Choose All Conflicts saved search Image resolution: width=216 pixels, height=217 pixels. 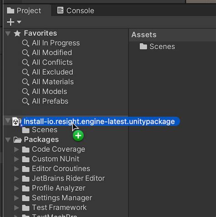(52, 63)
